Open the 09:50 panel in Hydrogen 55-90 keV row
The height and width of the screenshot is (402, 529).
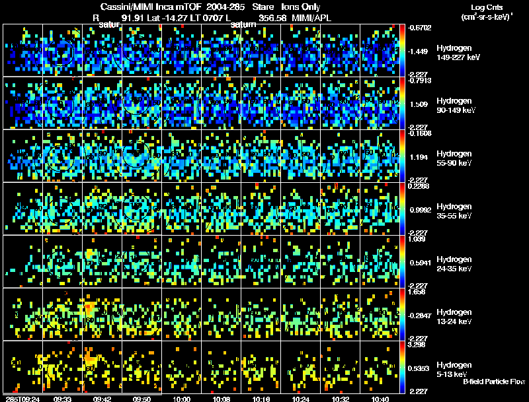click(x=142, y=156)
